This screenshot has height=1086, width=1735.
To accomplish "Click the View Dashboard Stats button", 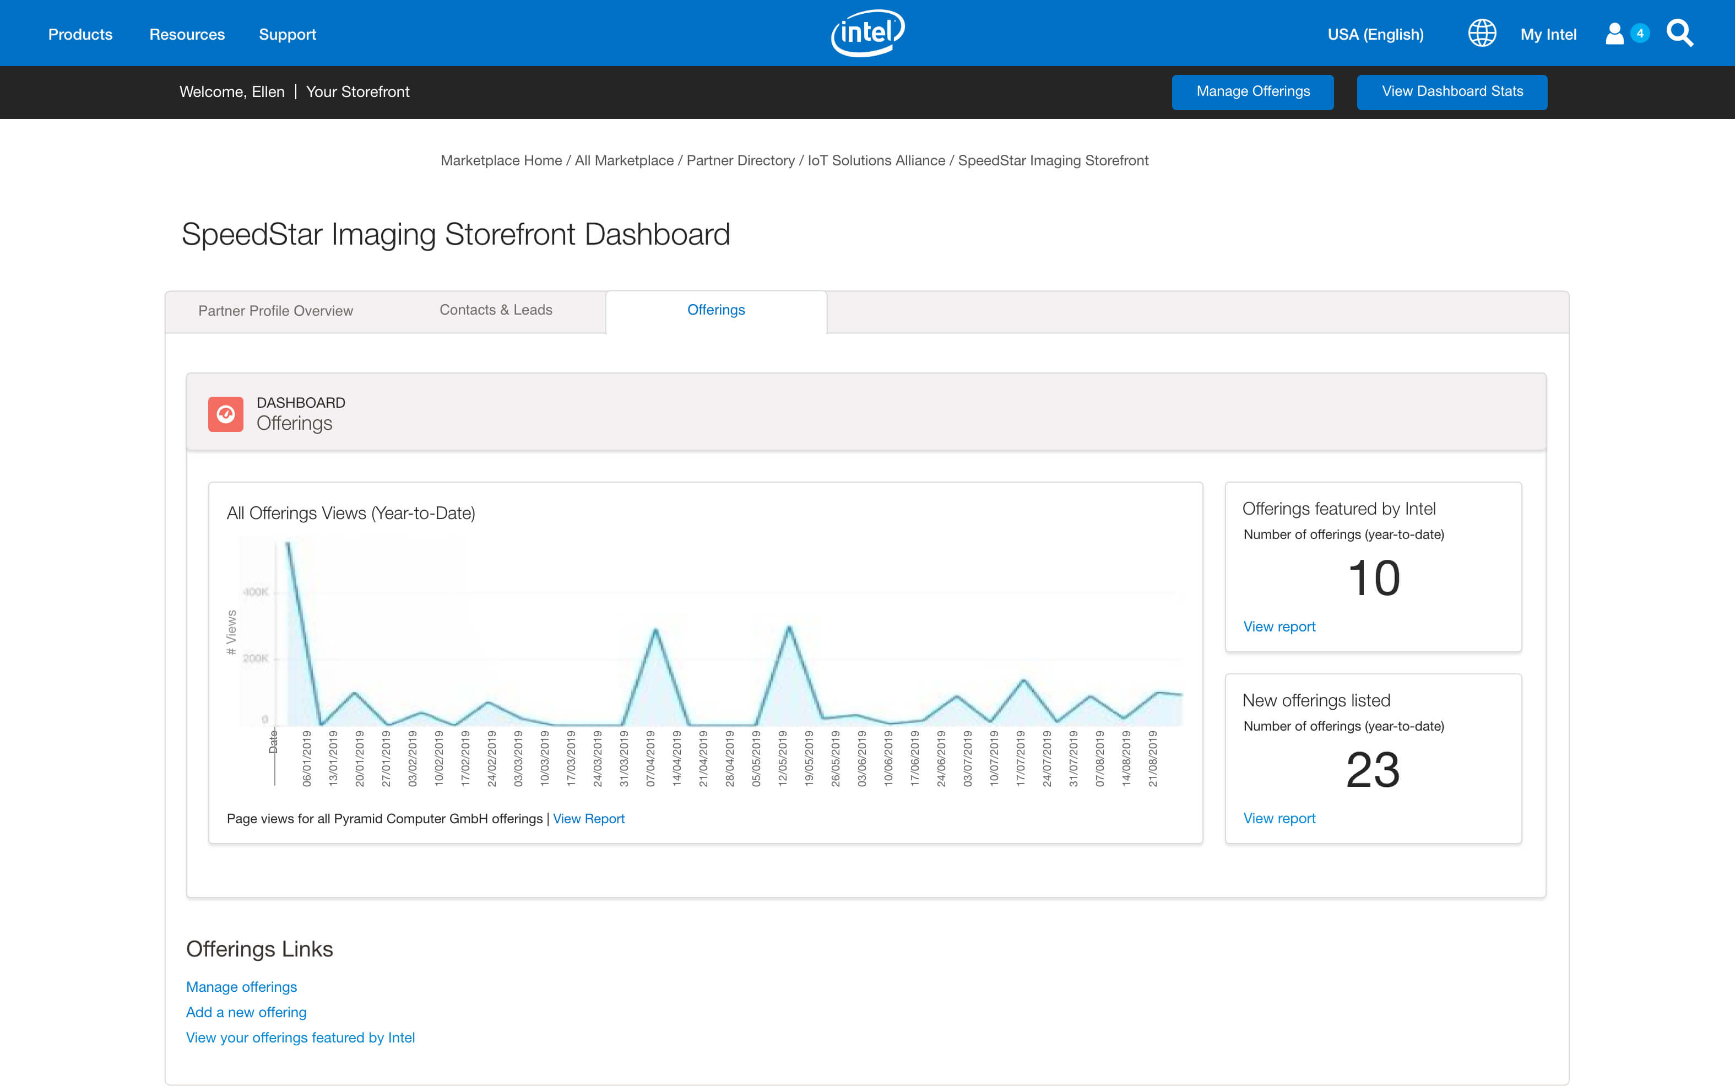I will click(x=1452, y=92).
